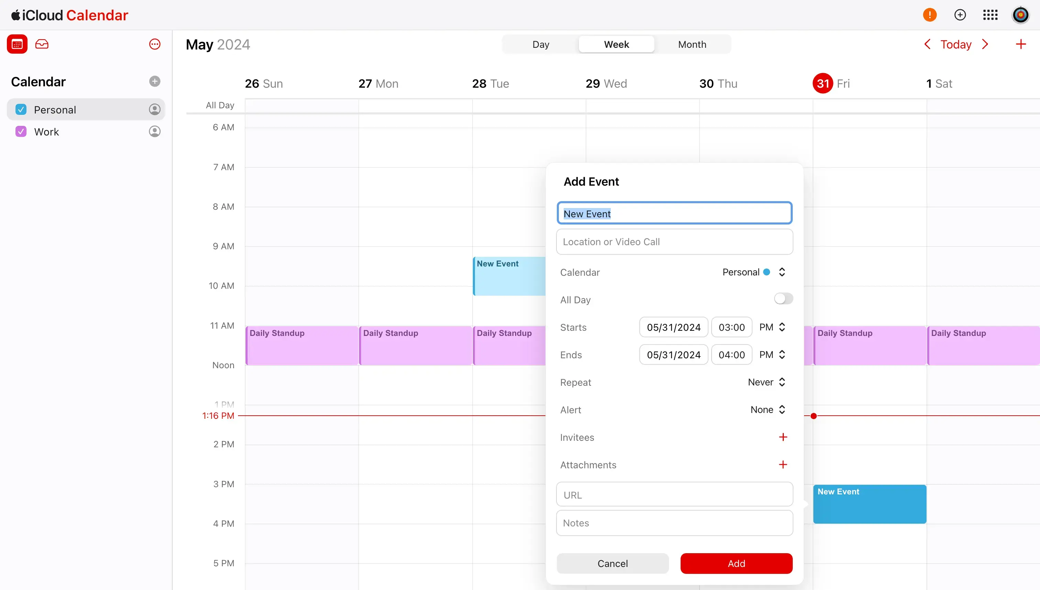Click the Add button to save event
Screen dimensions: 1040x590
pyautogui.click(x=736, y=564)
